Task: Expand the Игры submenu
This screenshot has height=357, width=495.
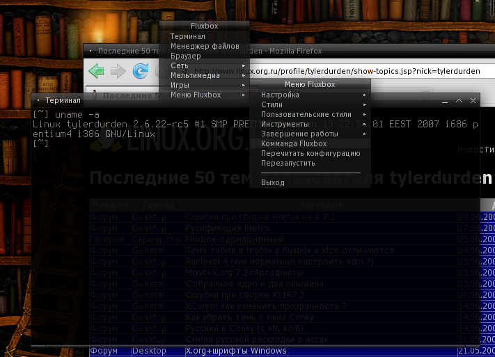Action: (204, 85)
